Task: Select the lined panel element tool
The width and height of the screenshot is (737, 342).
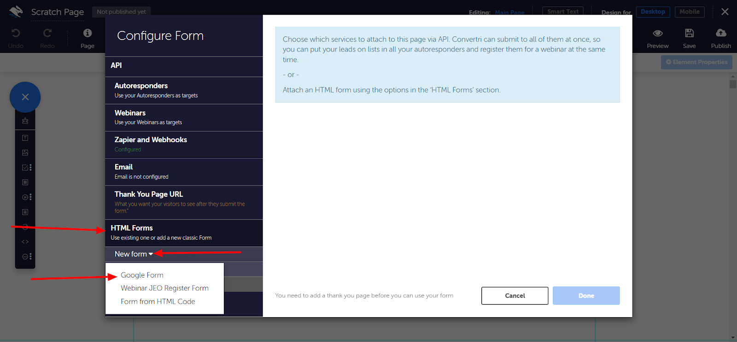Action: [25, 212]
